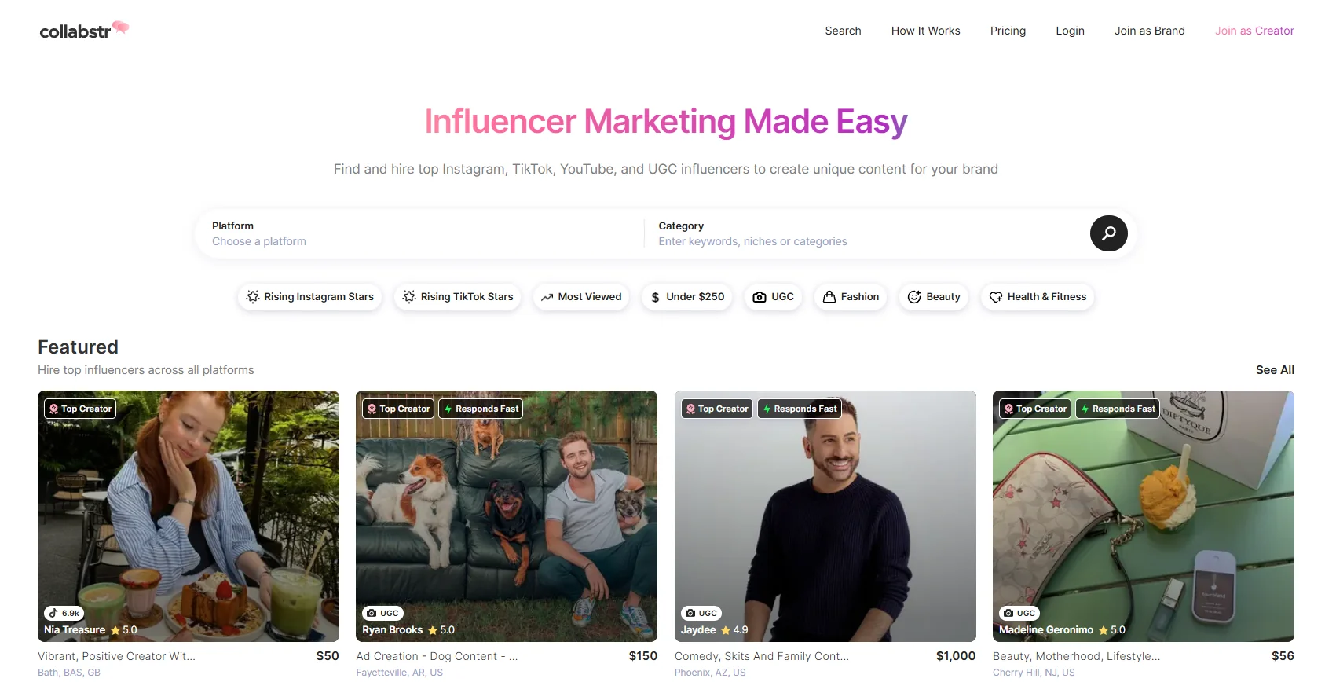
Task: Click the heart icon on Health & Fitness
Action: 996,297
